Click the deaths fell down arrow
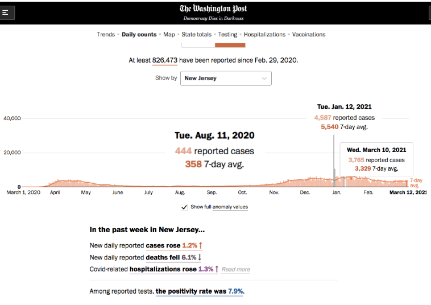Image resolution: width=431 pixels, height=305 pixels. point(200,257)
